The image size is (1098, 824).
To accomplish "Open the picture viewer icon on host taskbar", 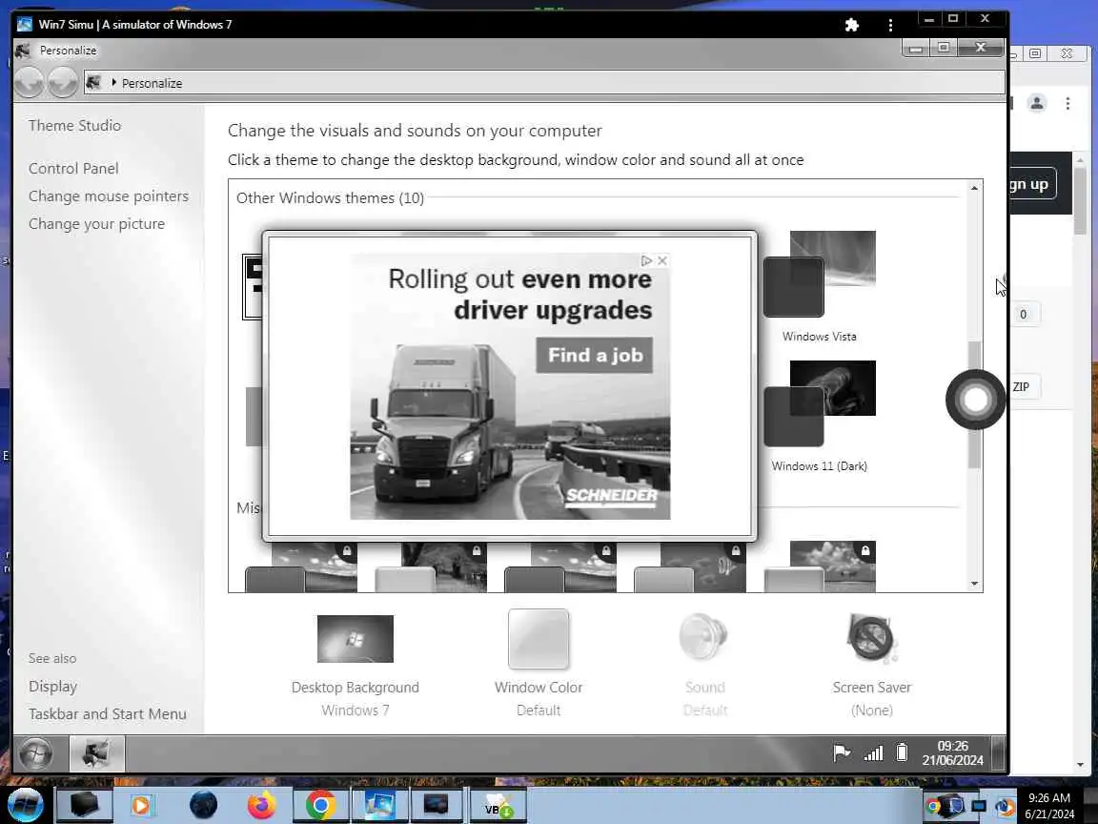I will click(378, 805).
